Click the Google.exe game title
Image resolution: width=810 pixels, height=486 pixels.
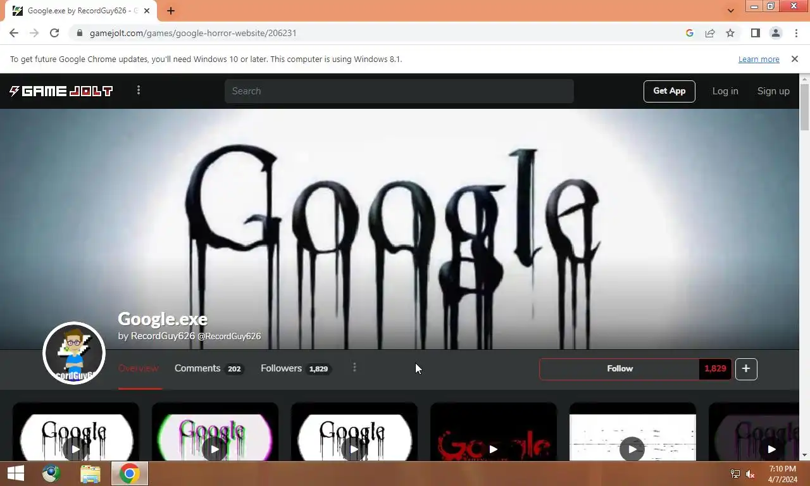point(163,319)
